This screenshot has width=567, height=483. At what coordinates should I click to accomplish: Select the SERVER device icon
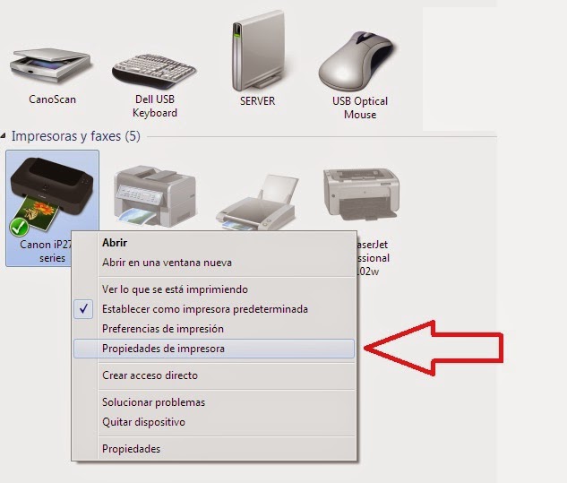tap(258, 51)
